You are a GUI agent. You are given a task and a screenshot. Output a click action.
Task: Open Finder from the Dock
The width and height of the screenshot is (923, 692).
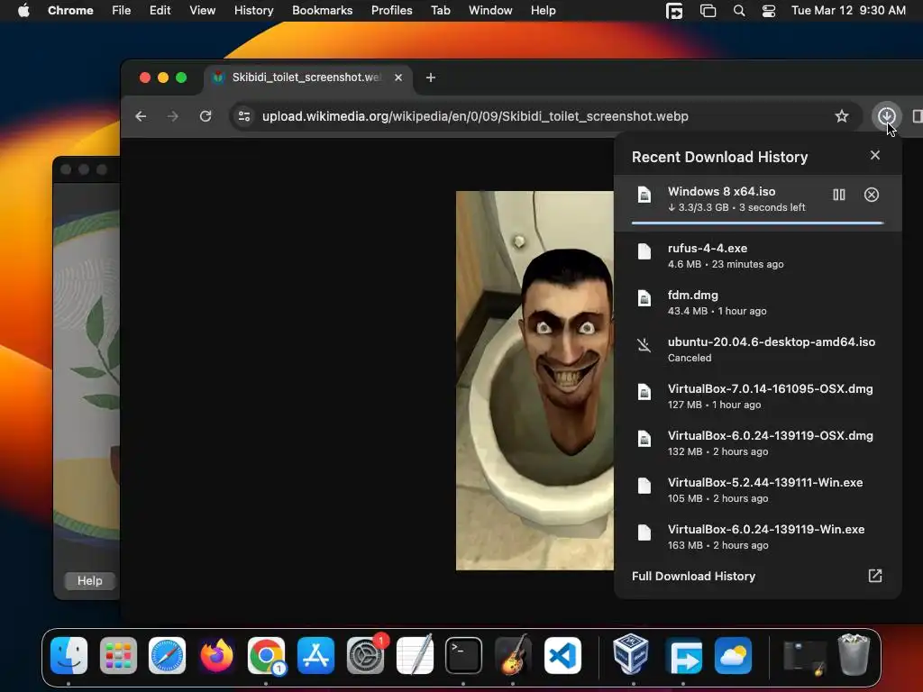tap(69, 655)
